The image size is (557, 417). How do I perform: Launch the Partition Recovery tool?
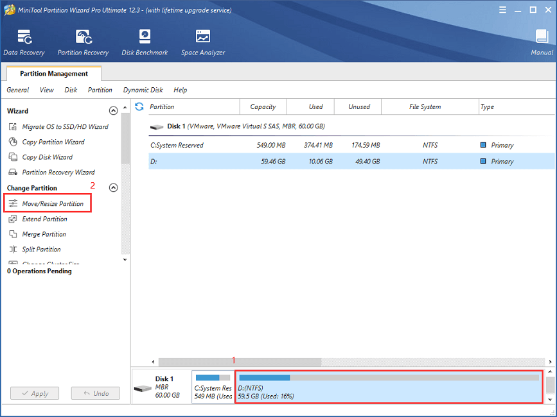83,42
